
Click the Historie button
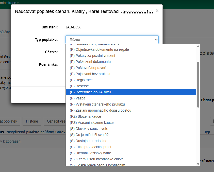pos(32,121)
